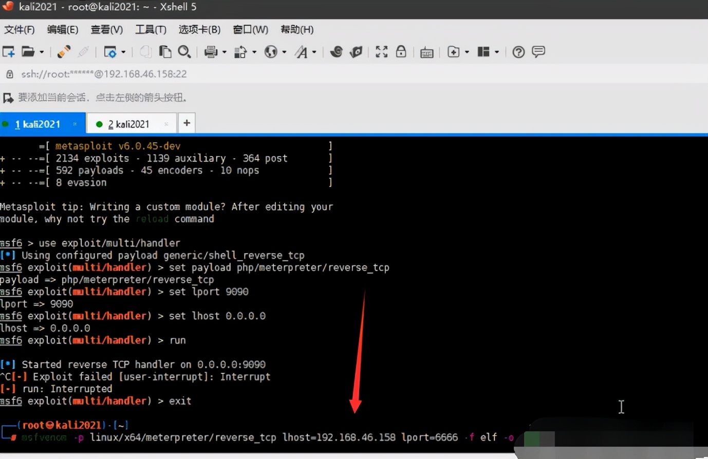The height and width of the screenshot is (459, 708).
Task: Click the Print toolbar icon
Action: coord(211,51)
